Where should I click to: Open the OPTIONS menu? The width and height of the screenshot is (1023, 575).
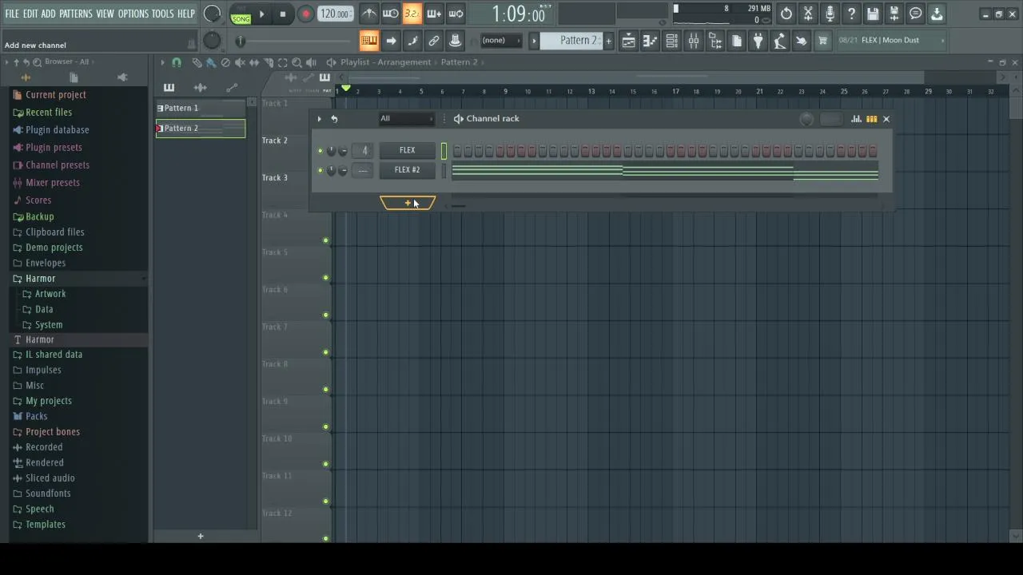point(133,14)
